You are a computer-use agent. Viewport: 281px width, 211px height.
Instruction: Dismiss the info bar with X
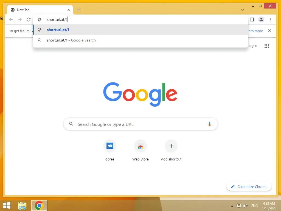pos(269,31)
